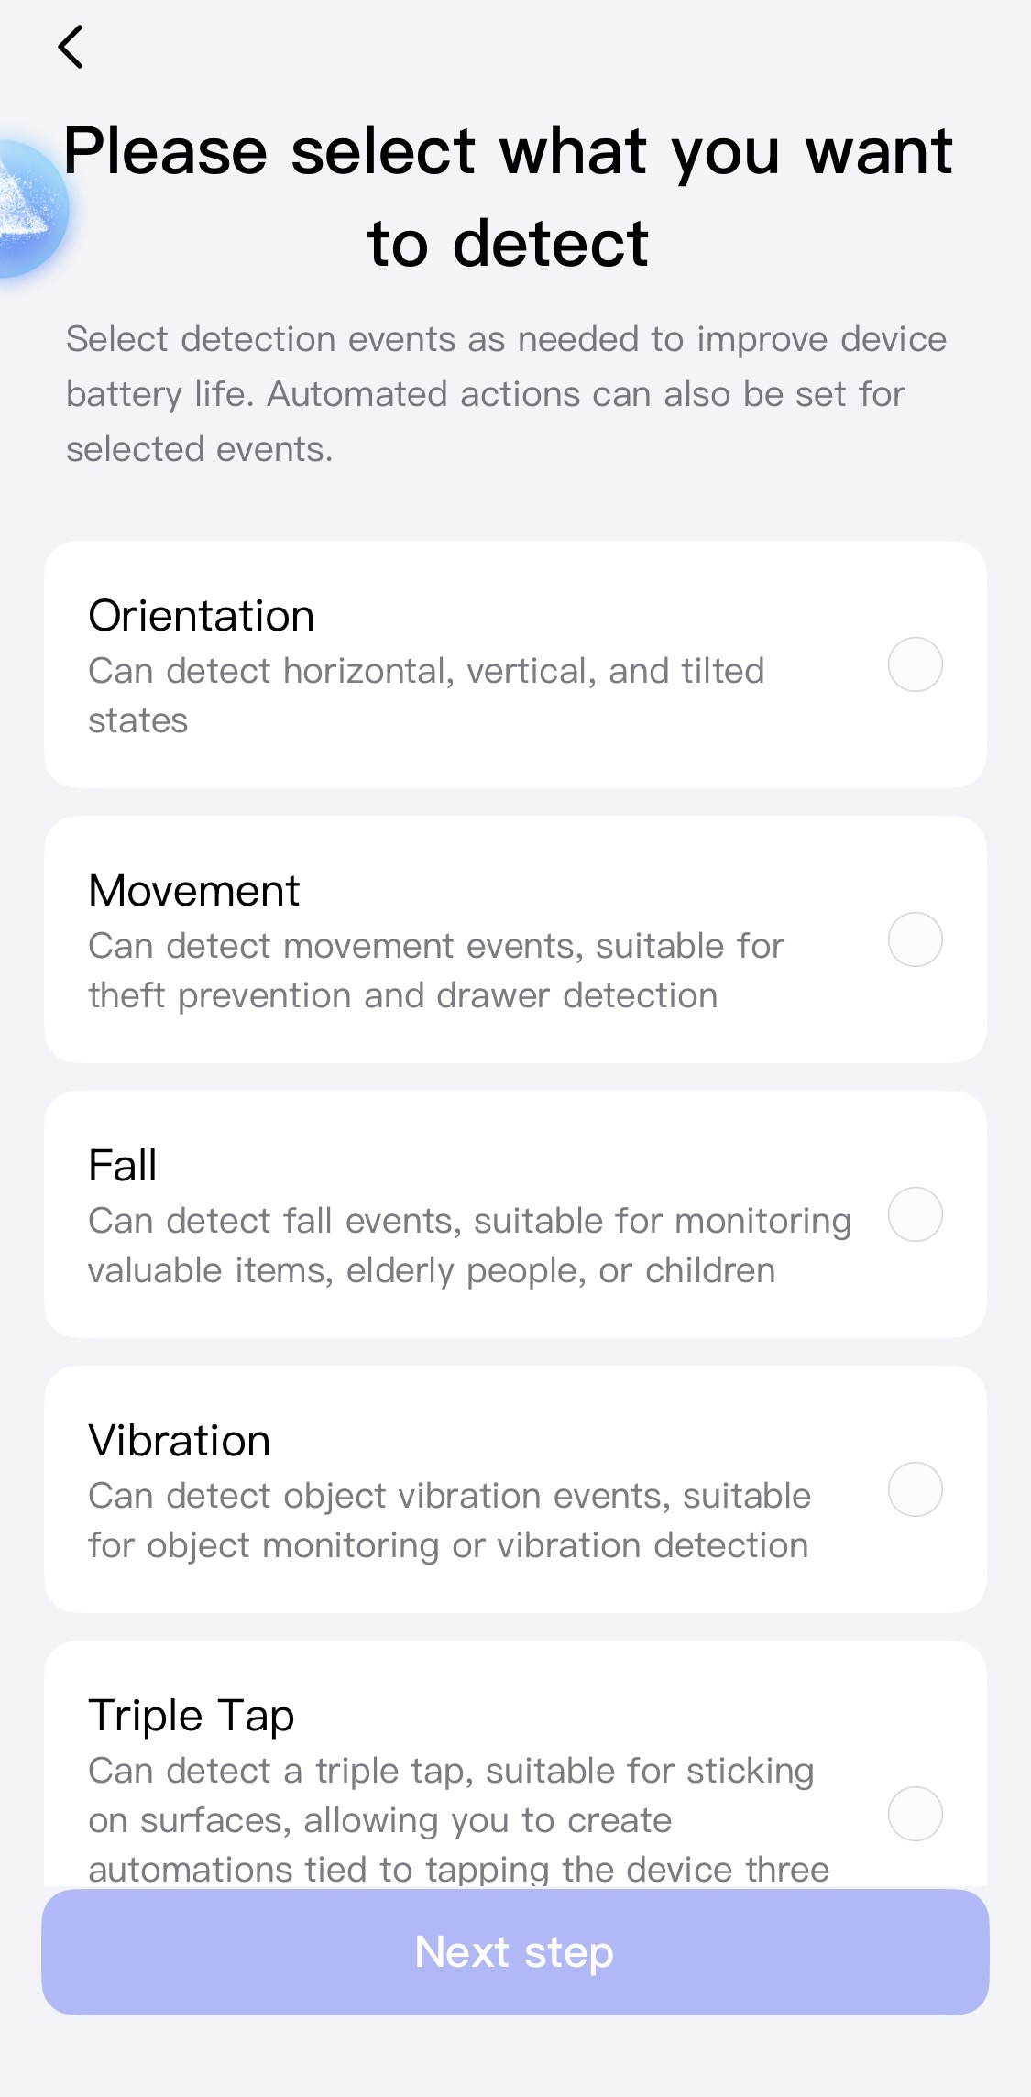Click the Orientation option title
This screenshot has width=1031, height=2097.
pyautogui.click(x=202, y=615)
